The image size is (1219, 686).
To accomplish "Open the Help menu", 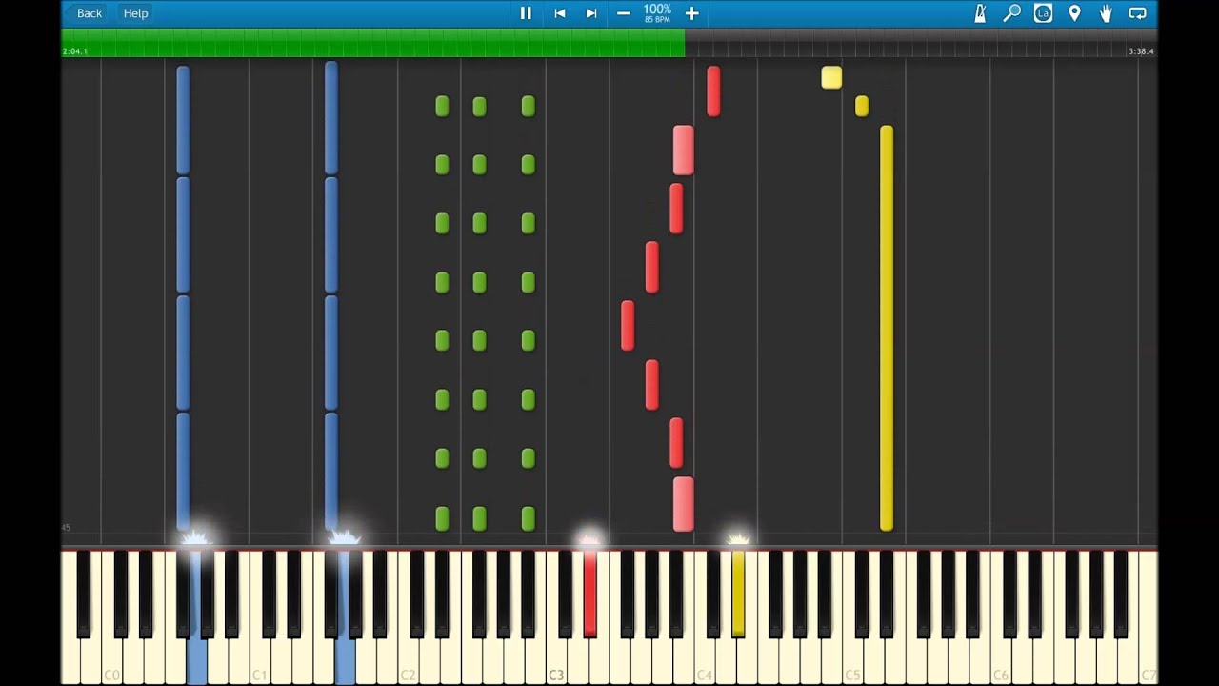I will click(135, 13).
